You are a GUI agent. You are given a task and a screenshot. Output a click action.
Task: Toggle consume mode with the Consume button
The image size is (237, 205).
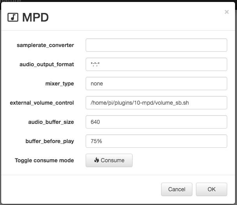point(109,160)
